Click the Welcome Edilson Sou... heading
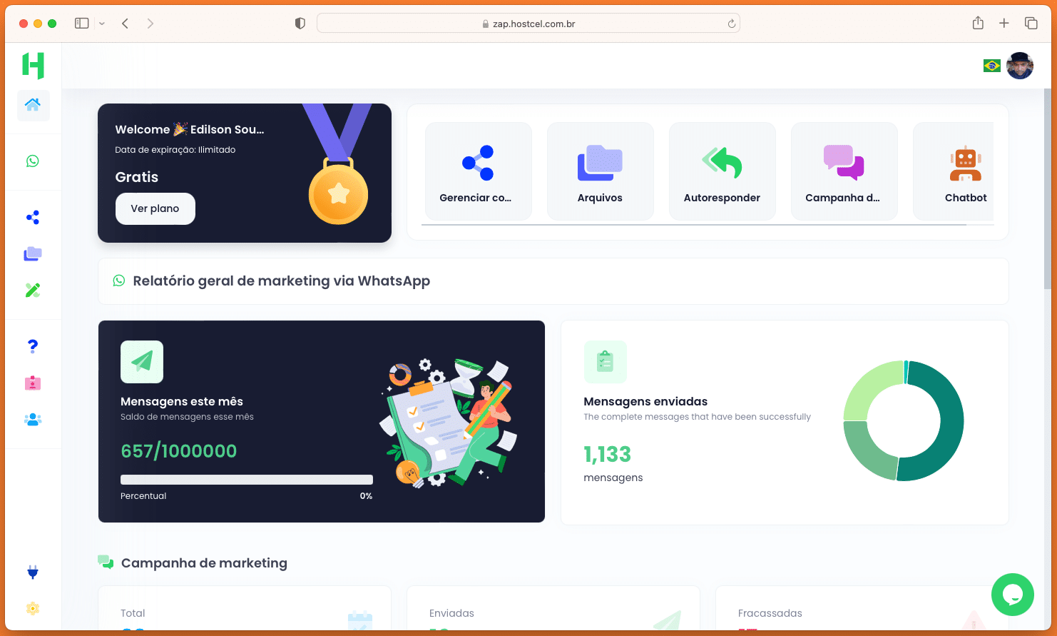1057x636 pixels. point(190,129)
